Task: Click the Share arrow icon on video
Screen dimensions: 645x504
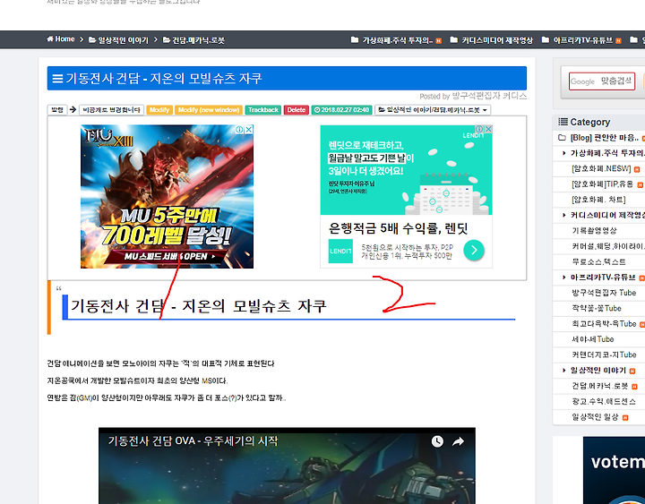Action: pyautogui.click(x=458, y=441)
